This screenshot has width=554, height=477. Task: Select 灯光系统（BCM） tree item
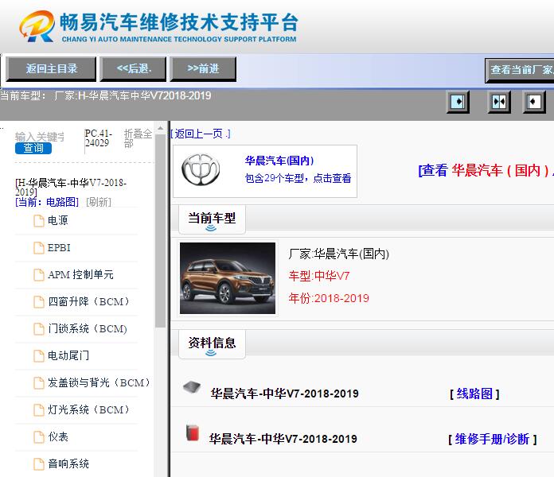(89, 410)
